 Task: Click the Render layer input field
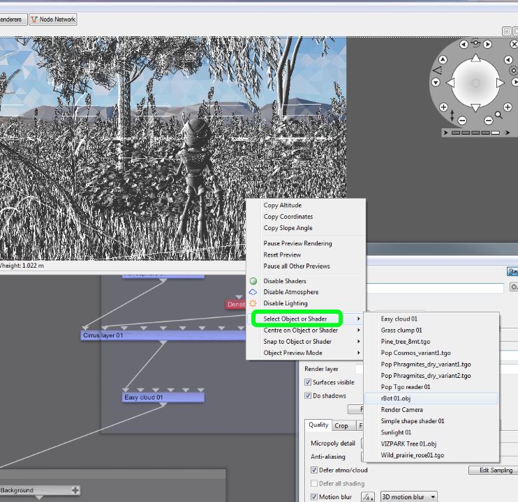click(x=359, y=369)
